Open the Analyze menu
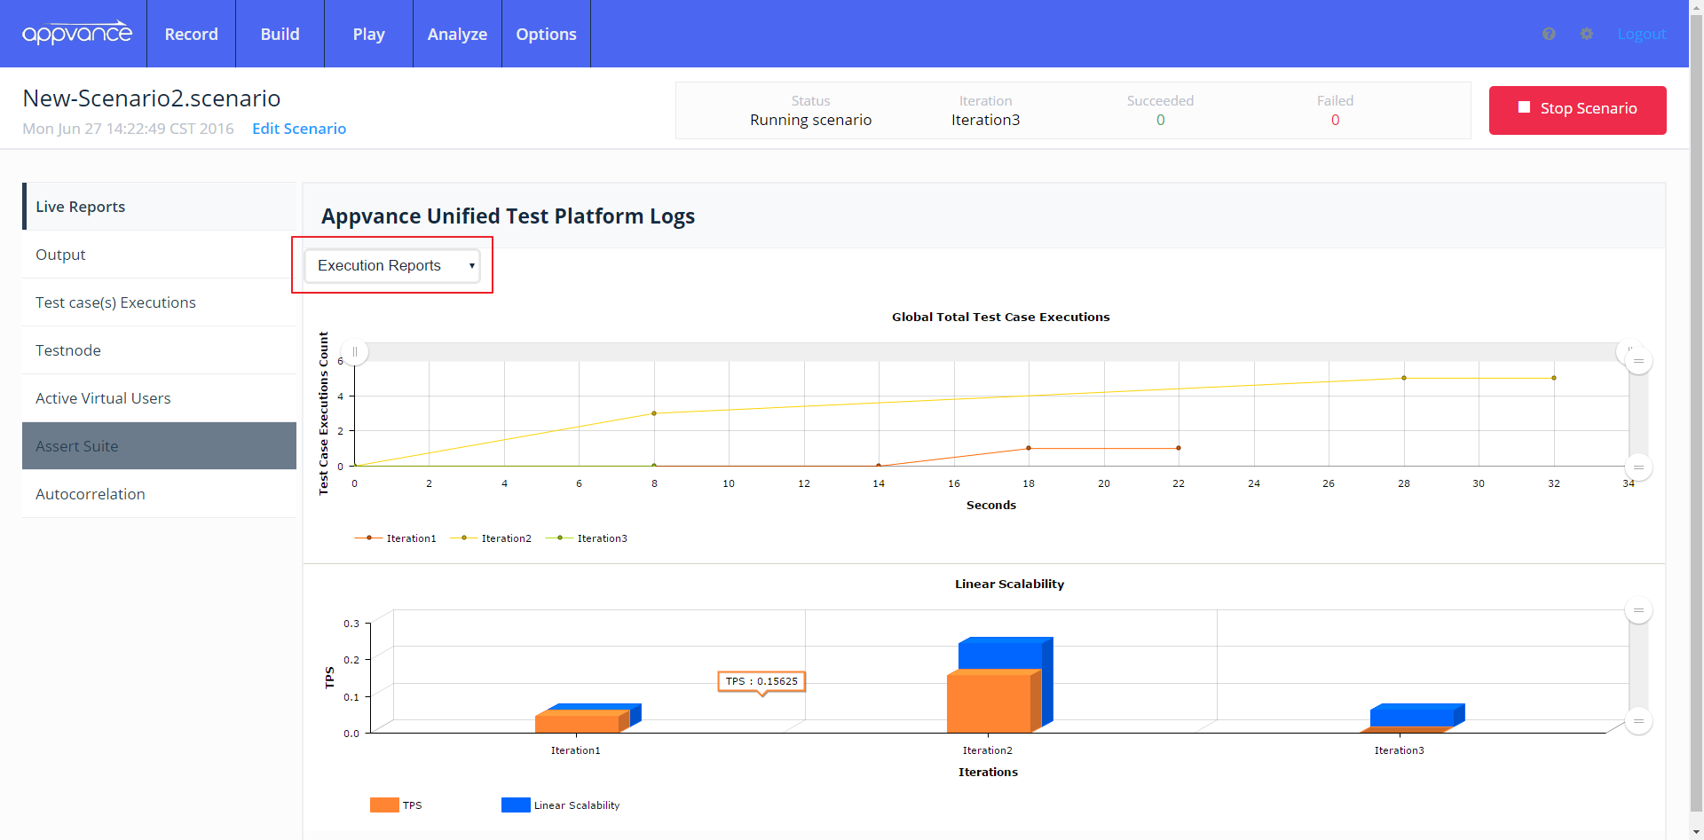 [x=457, y=34]
